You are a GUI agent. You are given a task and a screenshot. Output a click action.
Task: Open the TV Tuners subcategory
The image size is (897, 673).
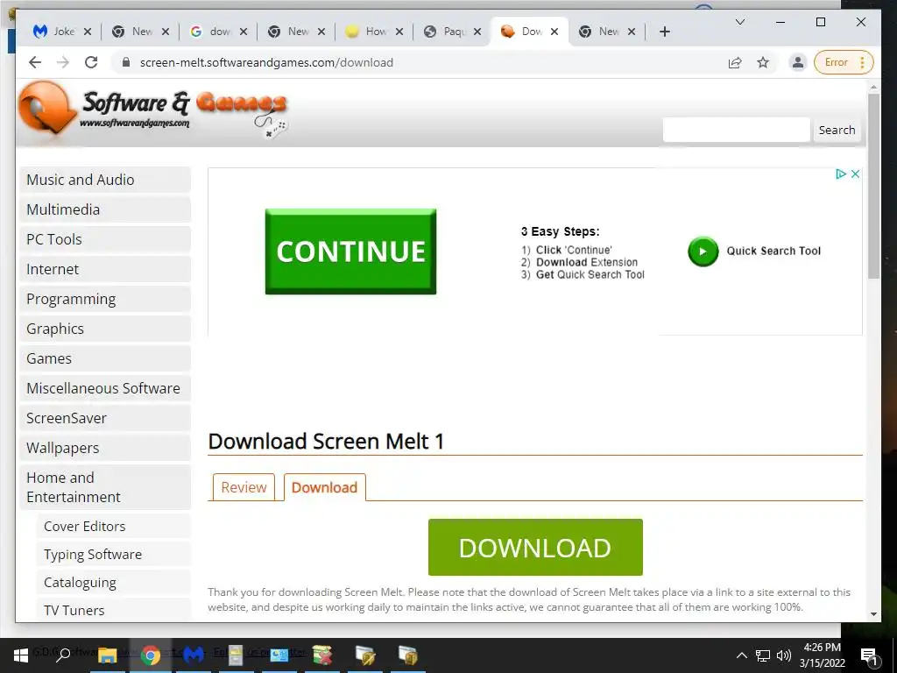114,610
